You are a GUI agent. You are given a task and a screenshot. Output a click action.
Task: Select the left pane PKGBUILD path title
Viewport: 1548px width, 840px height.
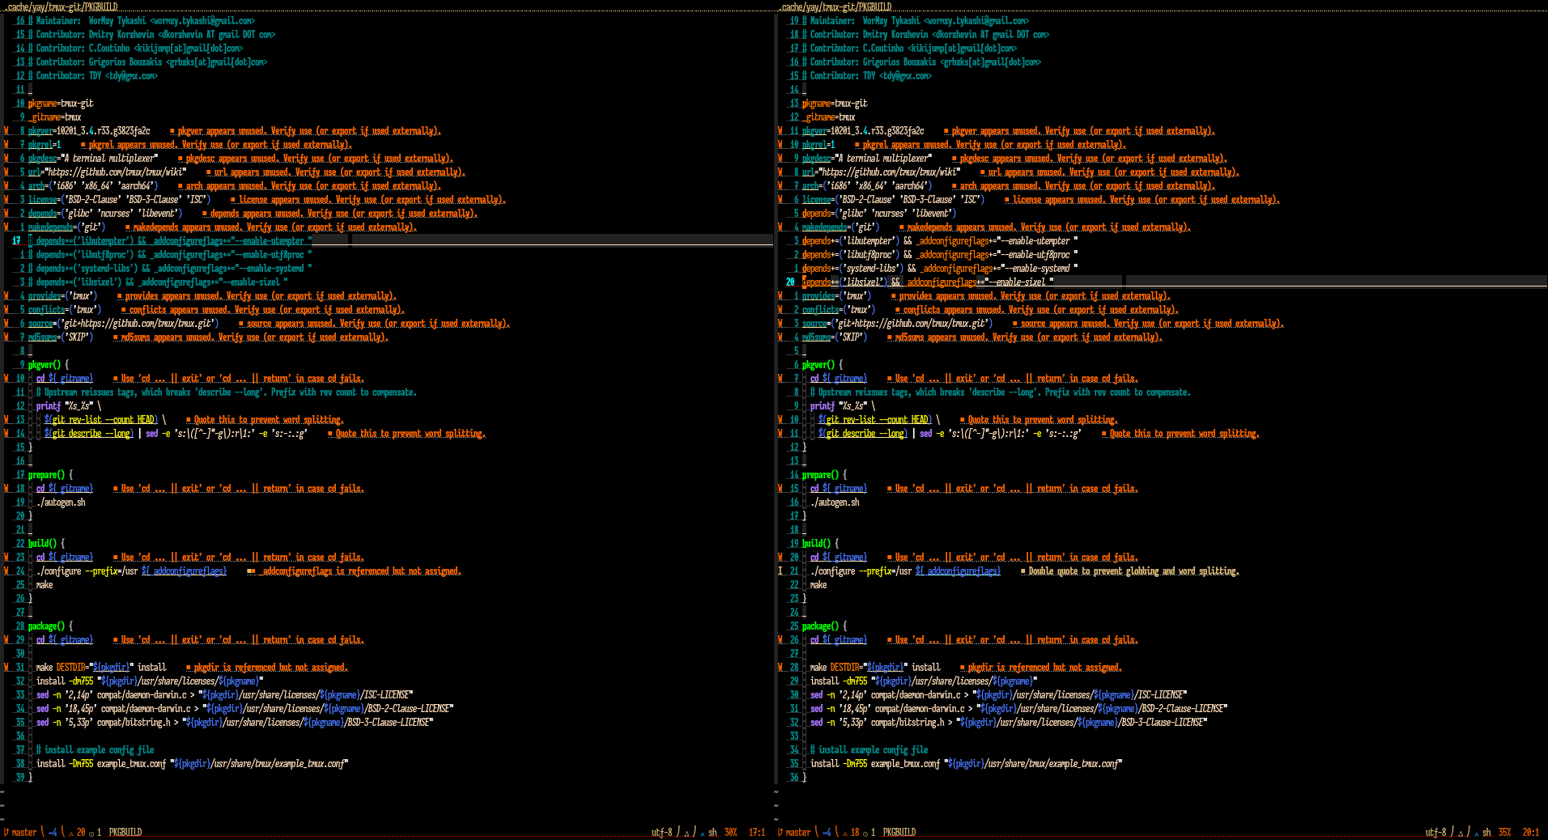(61, 6)
